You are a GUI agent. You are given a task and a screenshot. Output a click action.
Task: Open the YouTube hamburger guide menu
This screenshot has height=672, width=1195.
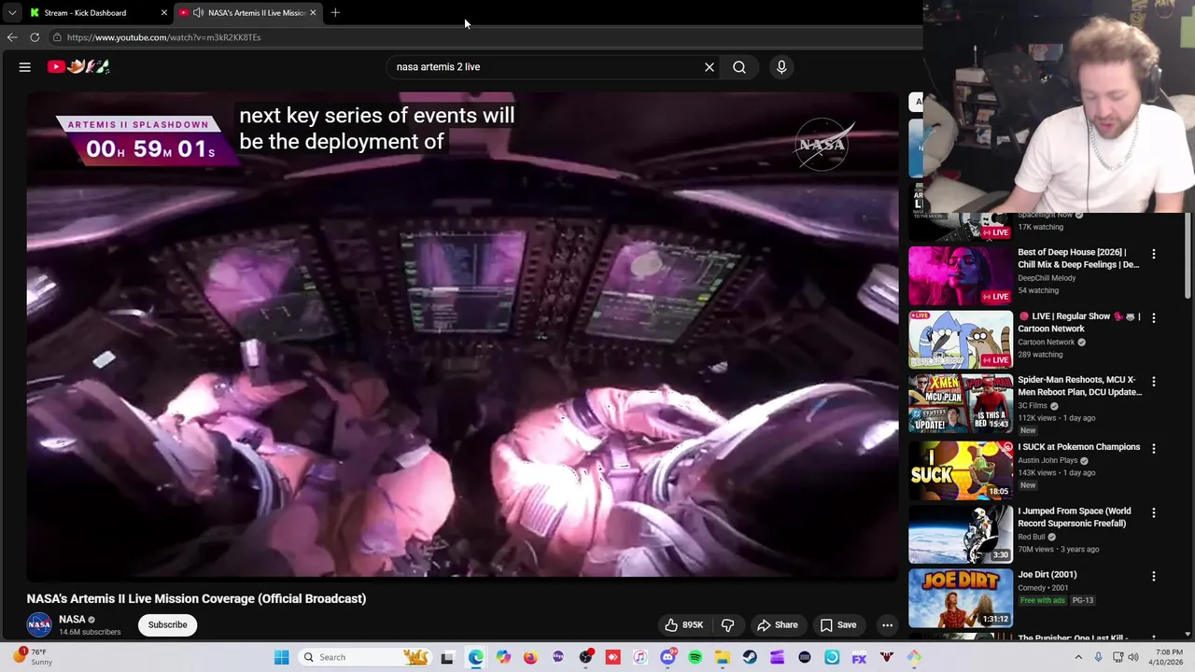coord(25,67)
